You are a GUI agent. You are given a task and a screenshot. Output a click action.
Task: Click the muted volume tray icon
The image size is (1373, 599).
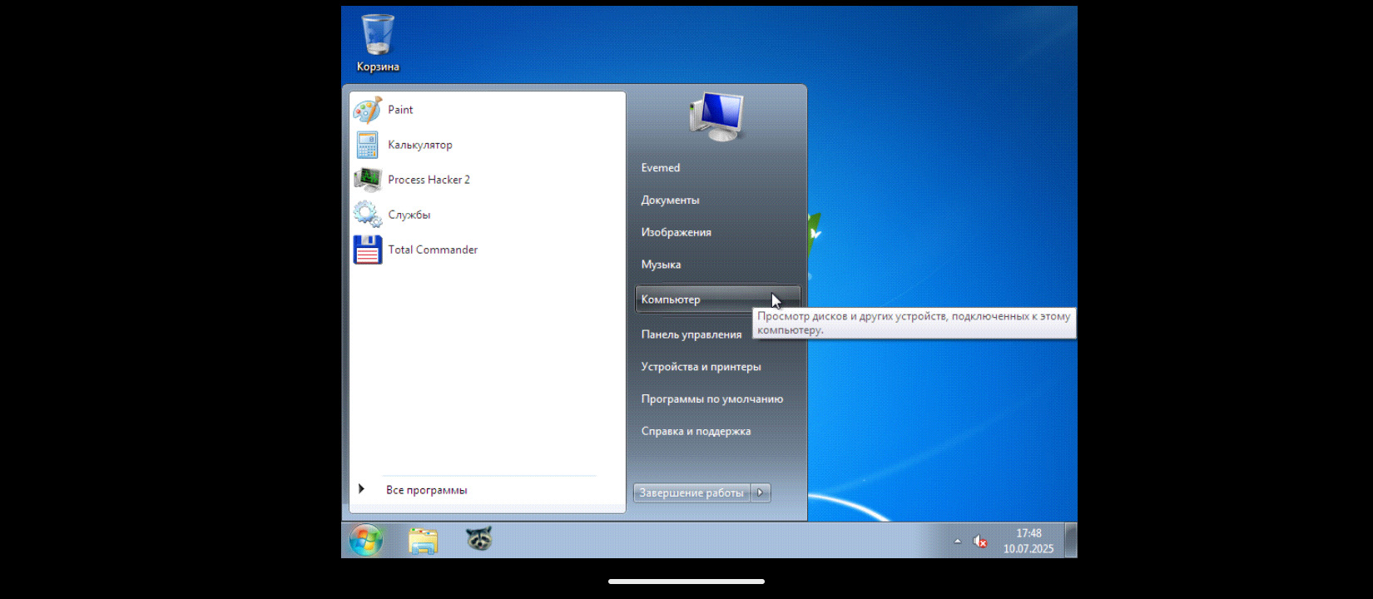[x=980, y=542]
